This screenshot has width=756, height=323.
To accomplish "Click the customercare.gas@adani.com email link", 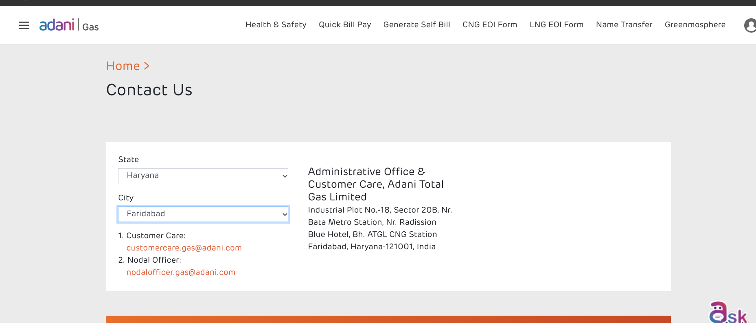I will 184,248.
